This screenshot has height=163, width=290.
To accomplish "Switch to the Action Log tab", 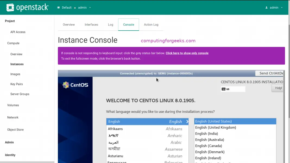I will pos(151,25).
